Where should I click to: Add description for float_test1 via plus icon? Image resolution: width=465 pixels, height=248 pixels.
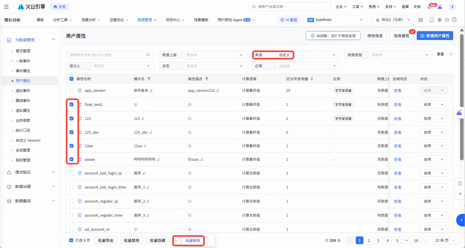[x=190, y=105]
